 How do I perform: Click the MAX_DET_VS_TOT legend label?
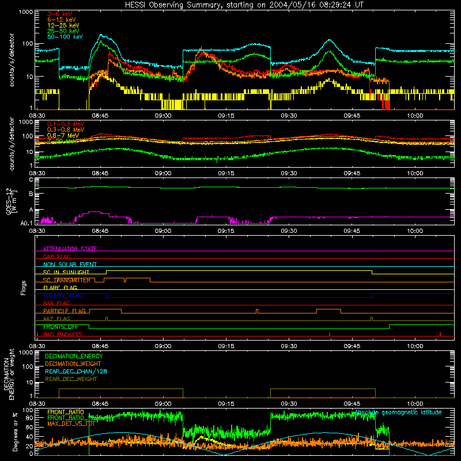[71, 424]
